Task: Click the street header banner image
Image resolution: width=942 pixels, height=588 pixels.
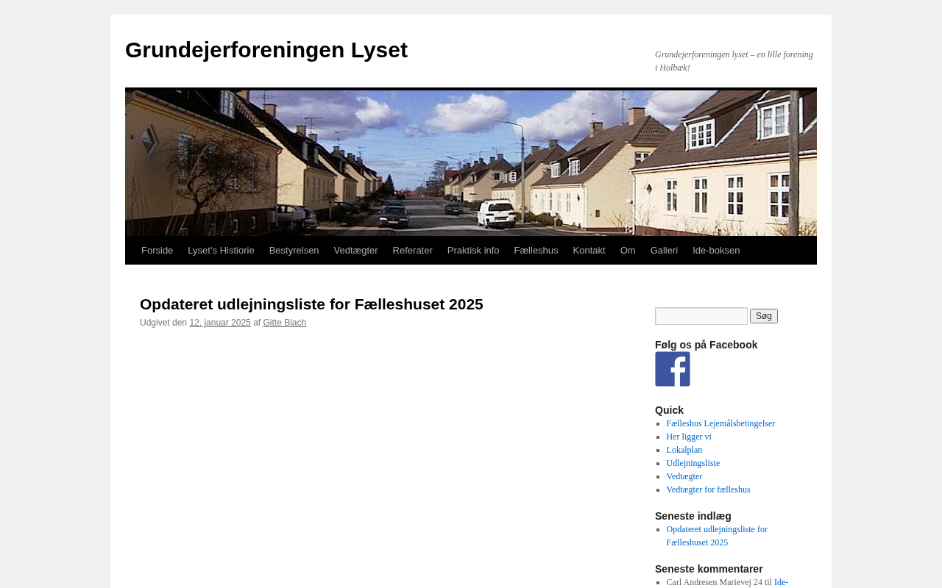Action: 471,163
